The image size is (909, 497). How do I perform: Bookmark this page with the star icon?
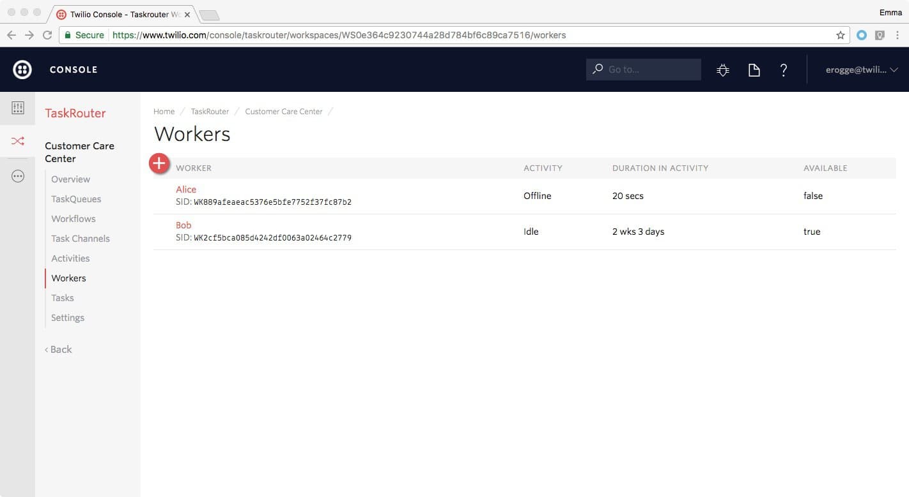pos(840,35)
